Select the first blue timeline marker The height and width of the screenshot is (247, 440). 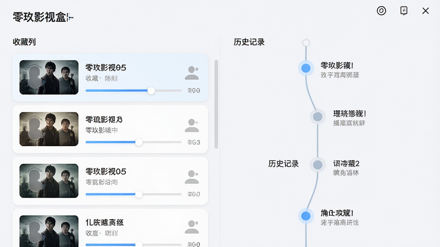[x=306, y=68]
